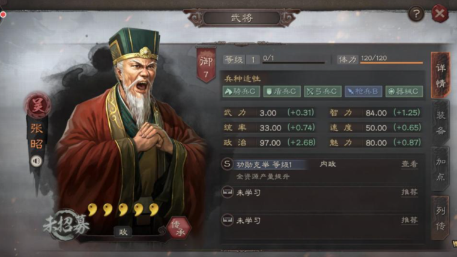The width and height of the screenshot is (457, 257).
Task: Expand the 功勋克举 skill entry
Action: coord(264,165)
